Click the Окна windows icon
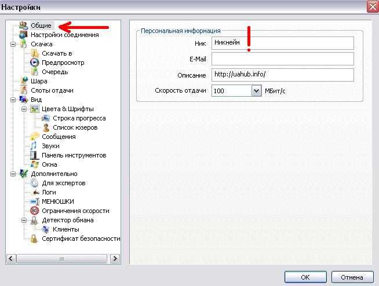Screen dimensions: 379x286 pos(35,164)
